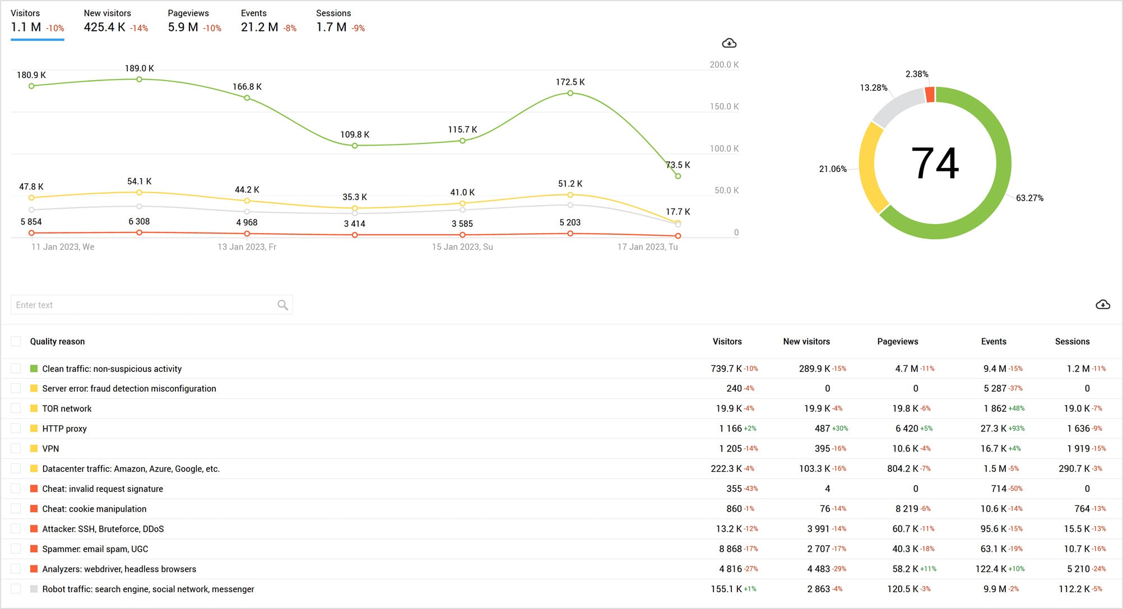Toggle checkbox for TOR network row
1123x609 pixels.
pos(16,409)
